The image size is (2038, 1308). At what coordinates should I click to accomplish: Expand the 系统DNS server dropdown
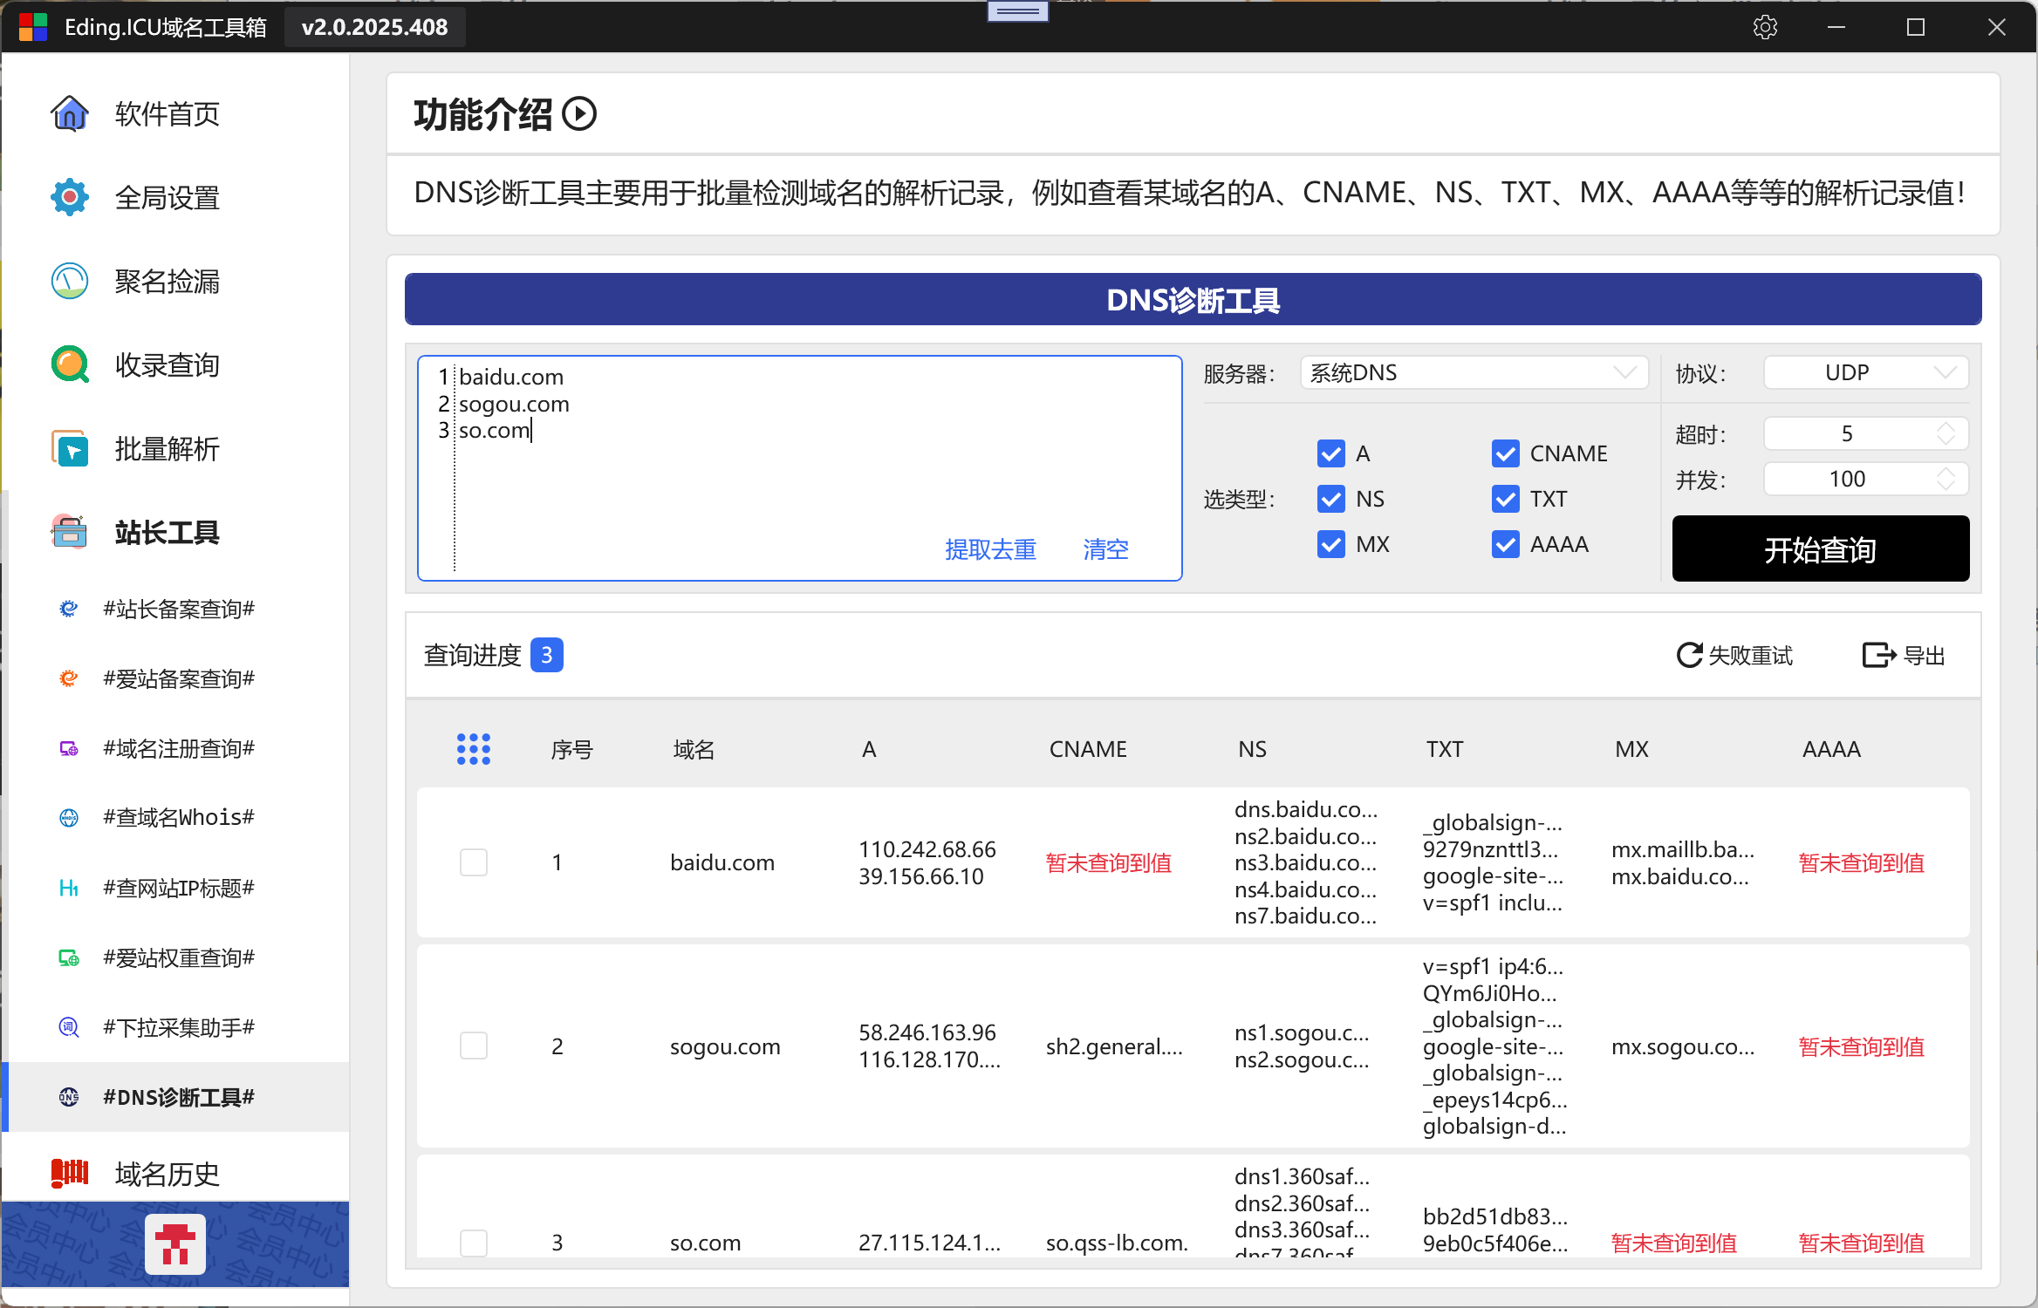pos(1473,373)
